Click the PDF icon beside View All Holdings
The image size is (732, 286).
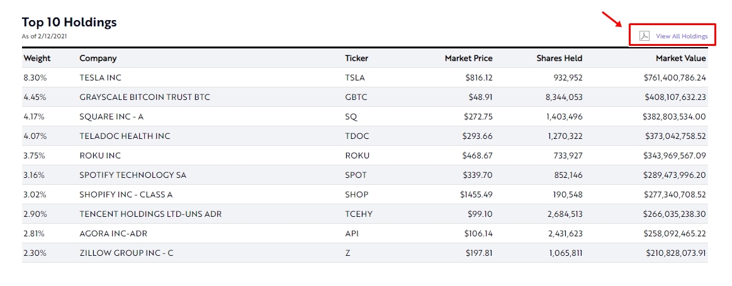[x=644, y=36]
